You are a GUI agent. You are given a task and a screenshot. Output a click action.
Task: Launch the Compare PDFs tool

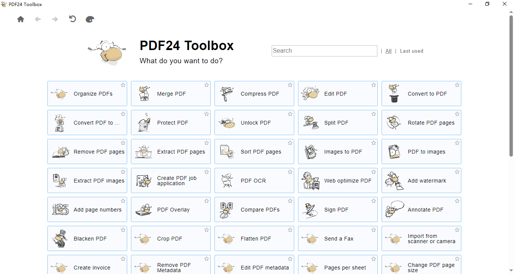pos(254,210)
